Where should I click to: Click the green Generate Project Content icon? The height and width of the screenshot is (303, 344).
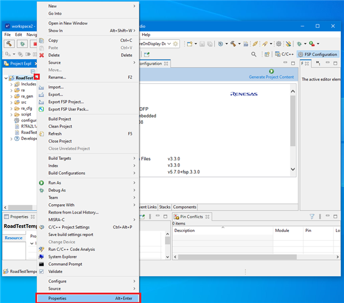tap(271, 71)
